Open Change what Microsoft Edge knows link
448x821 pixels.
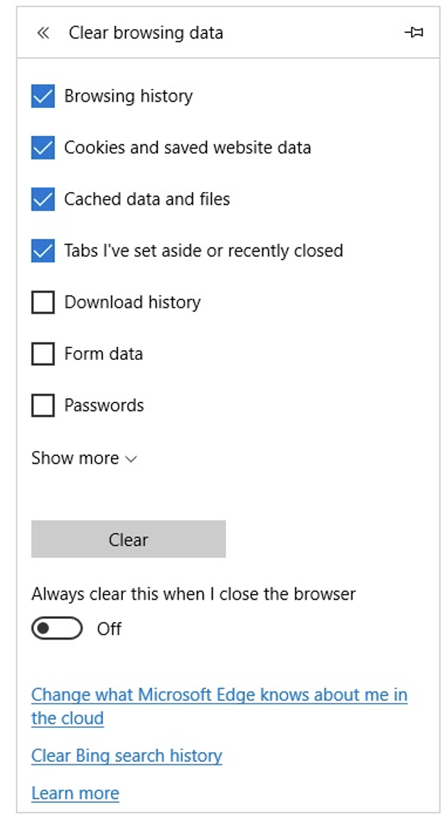coord(219,695)
